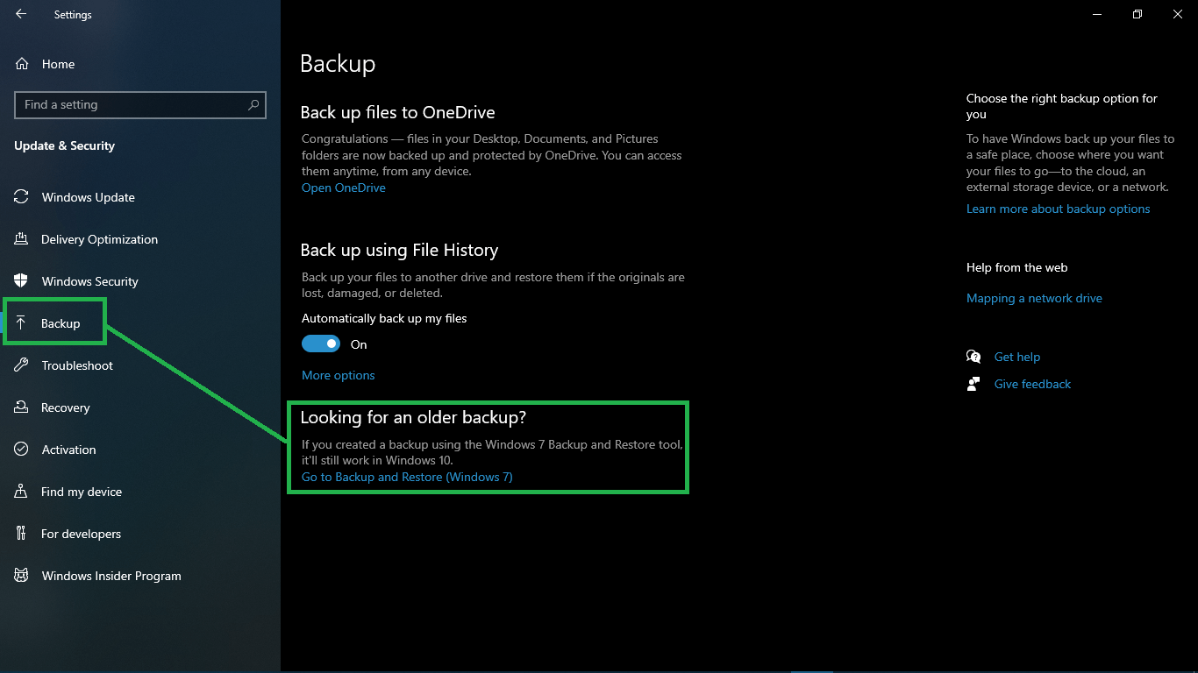This screenshot has width=1198, height=673.
Task: Click the Get help chat icon
Action: click(x=973, y=357)
